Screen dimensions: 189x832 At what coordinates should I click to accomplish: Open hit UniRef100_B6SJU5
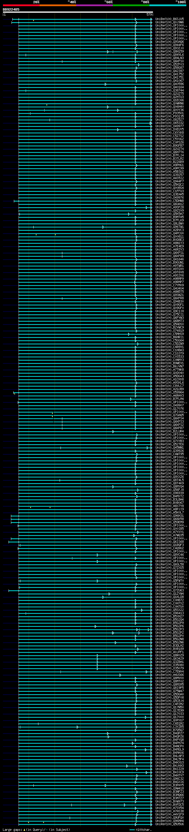[x=170, y=19]
